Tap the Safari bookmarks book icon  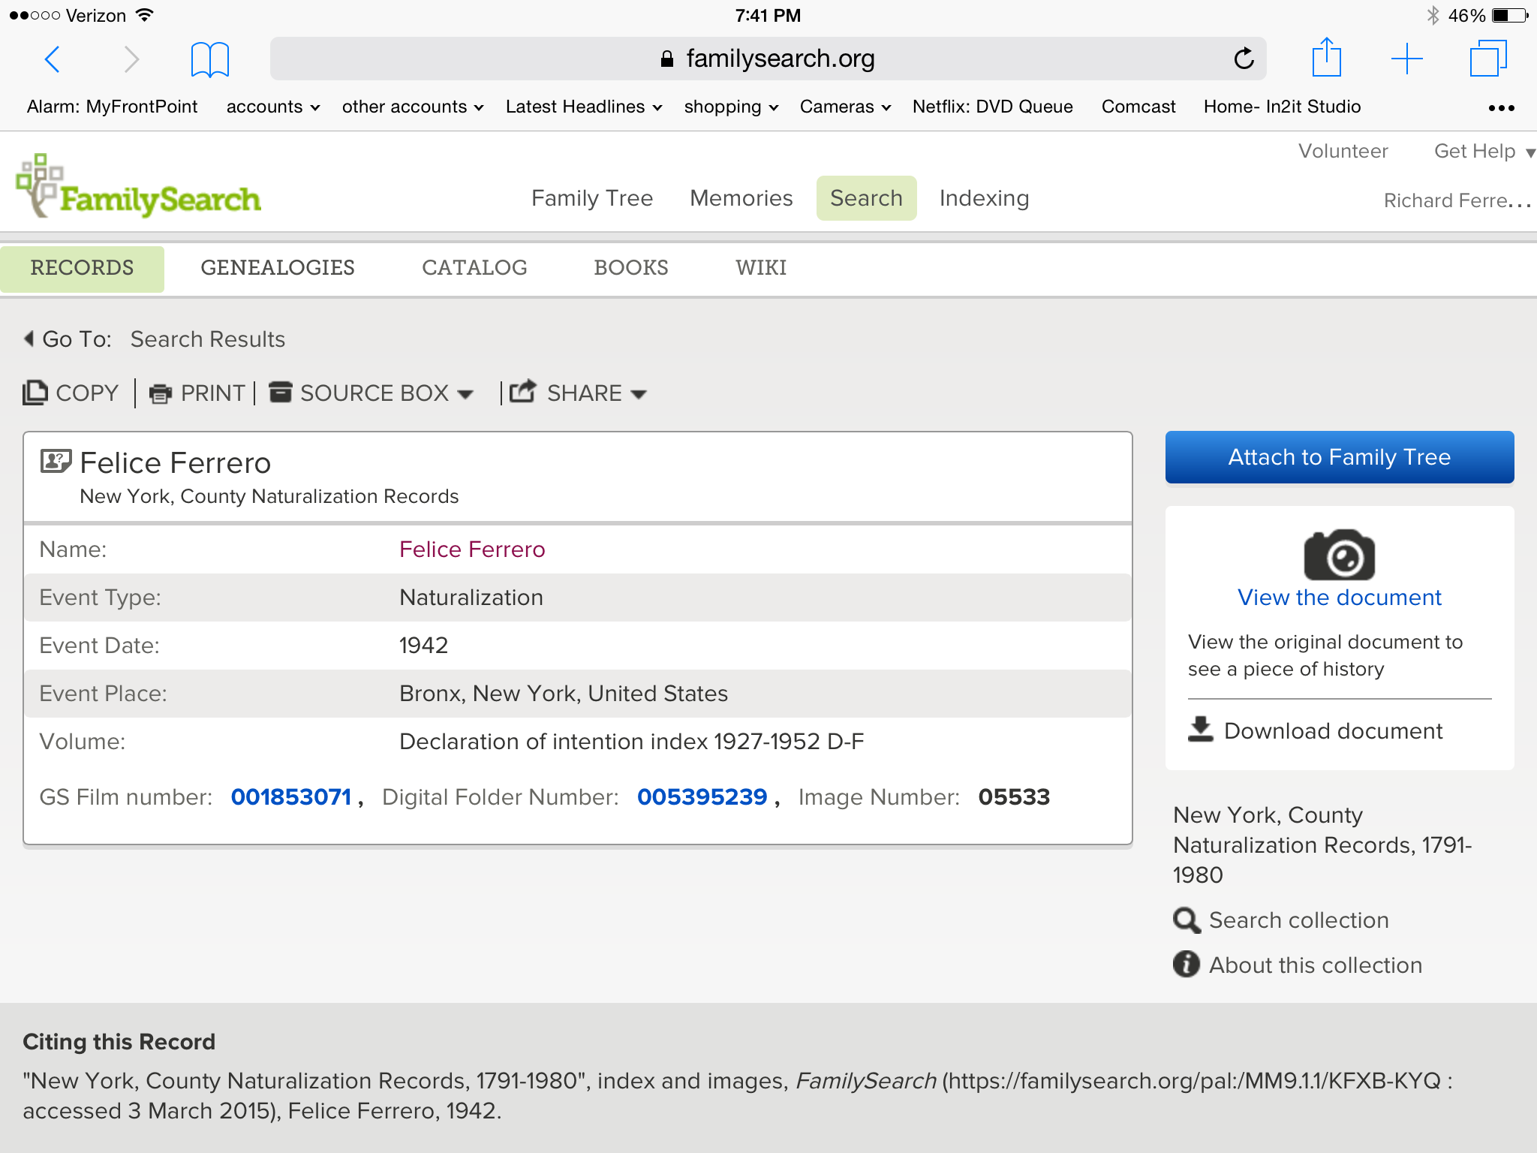[x=209, y=59]
